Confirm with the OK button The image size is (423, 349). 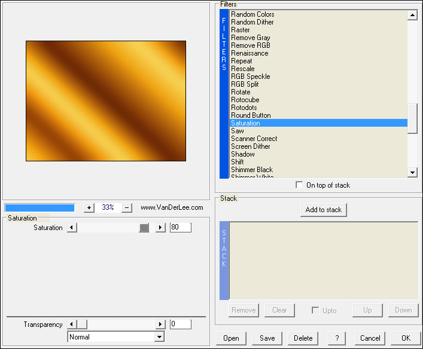coord(406,338)
